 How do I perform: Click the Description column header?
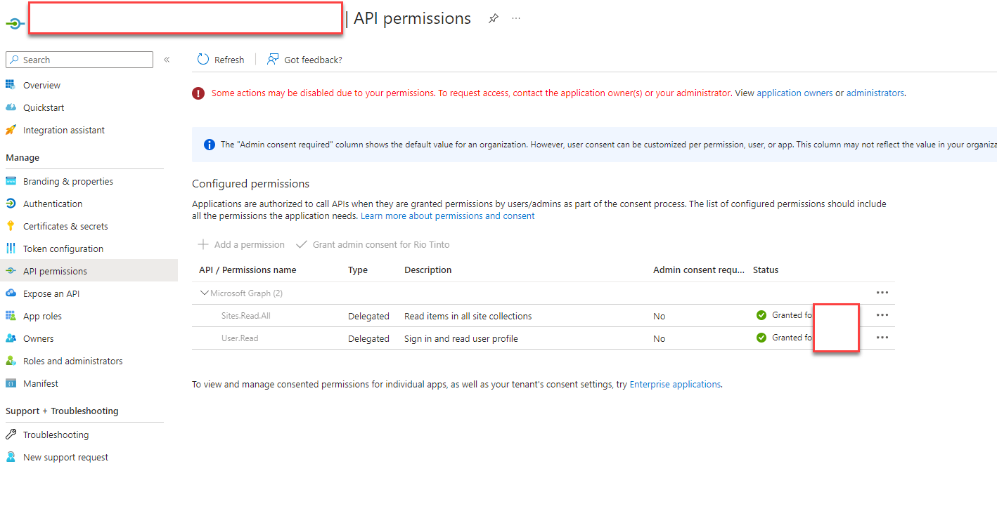pyautogui.click(x=428, y=270)
